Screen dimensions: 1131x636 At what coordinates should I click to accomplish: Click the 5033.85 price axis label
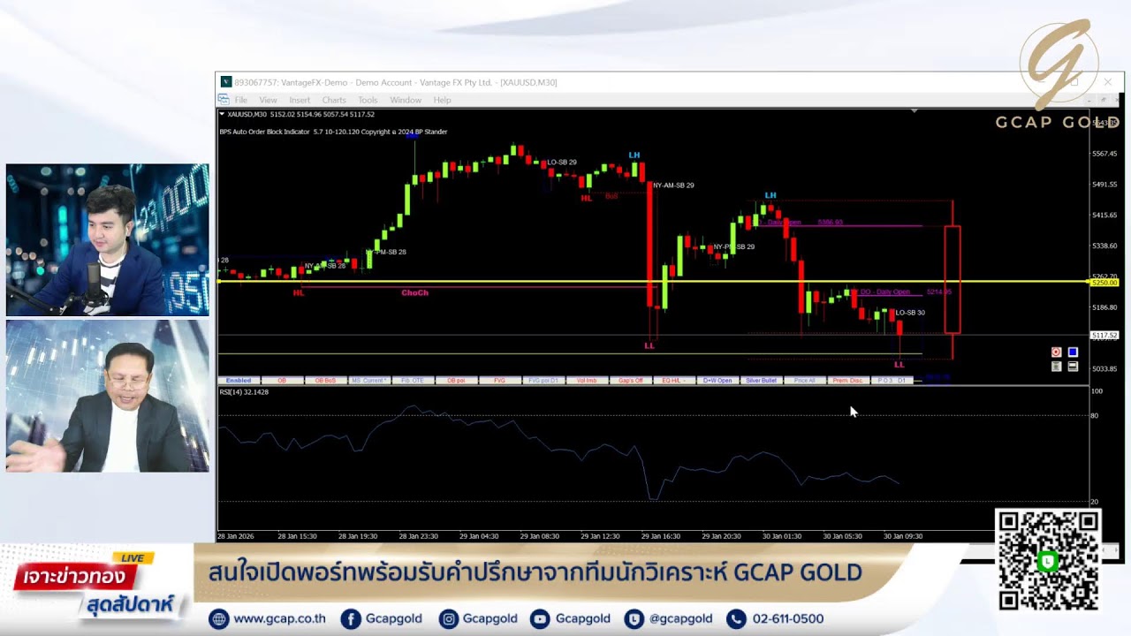tap(1104, 368)
